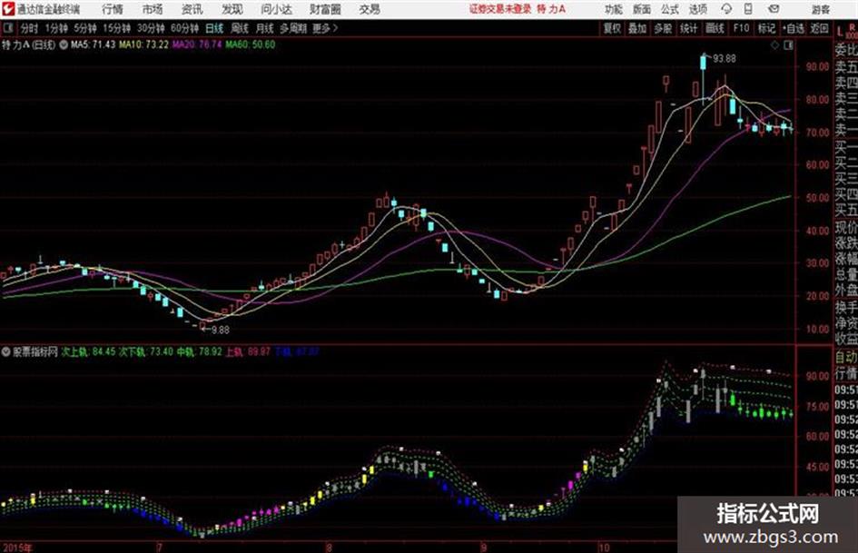Open the 行情 menu
Screen dimensions: 858x553
pyautogui.click(x=113, y=9)
